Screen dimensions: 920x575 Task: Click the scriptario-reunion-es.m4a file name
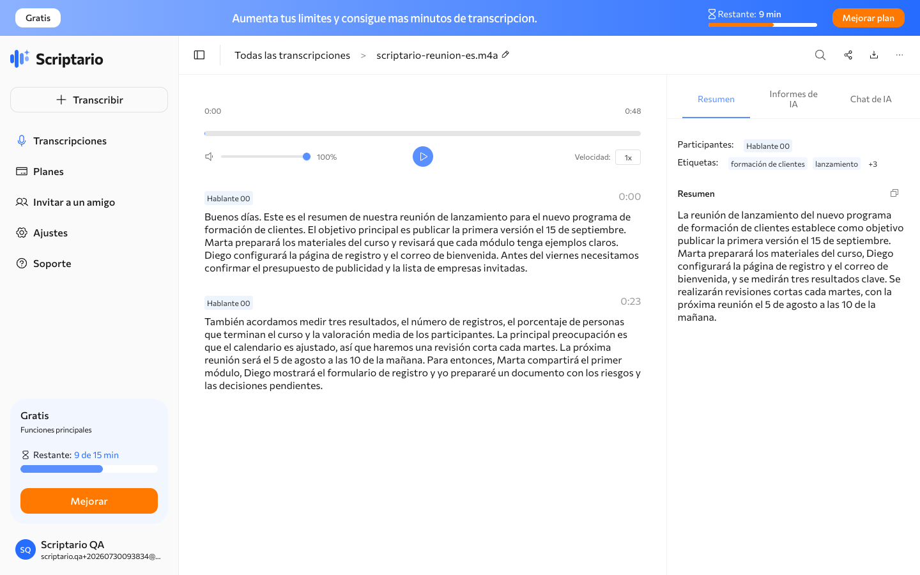pos(437,55)
